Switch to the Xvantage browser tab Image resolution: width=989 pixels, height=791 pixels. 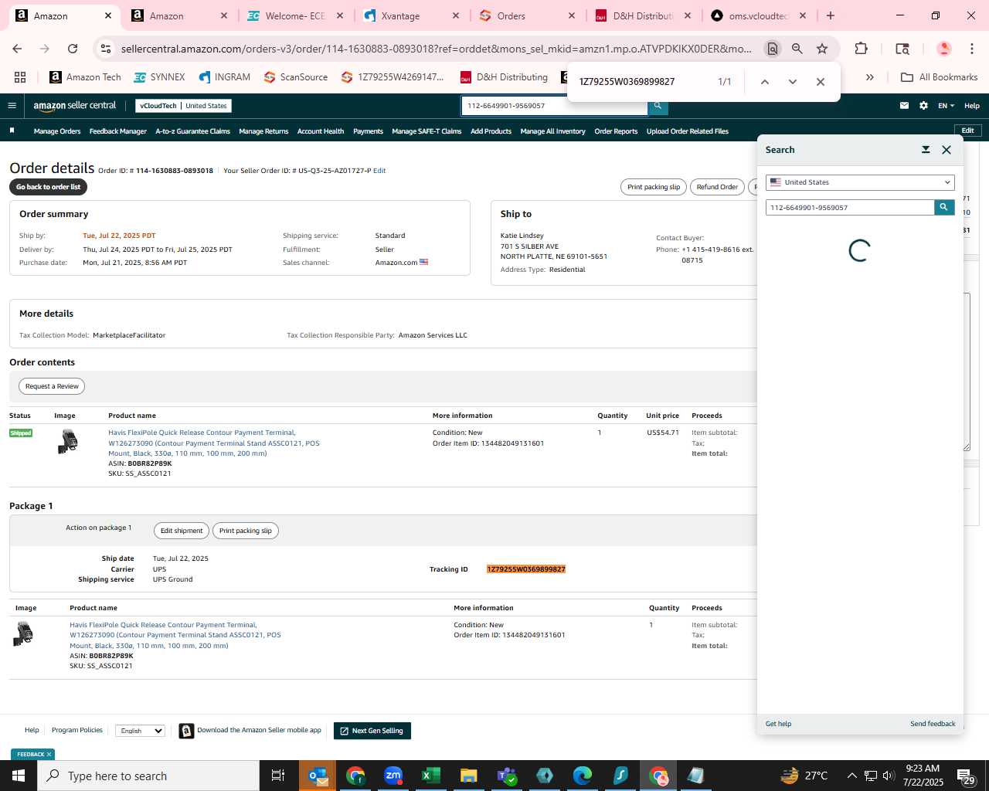(x=410, y=15)
